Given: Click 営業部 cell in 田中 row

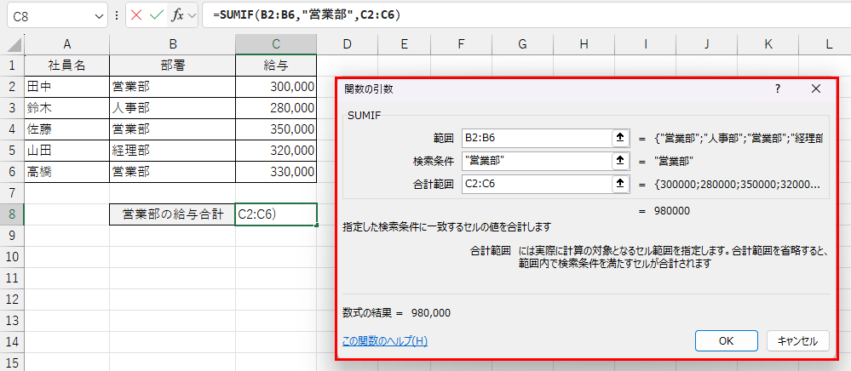Looking at the screenshot, I should coord(173,87).
